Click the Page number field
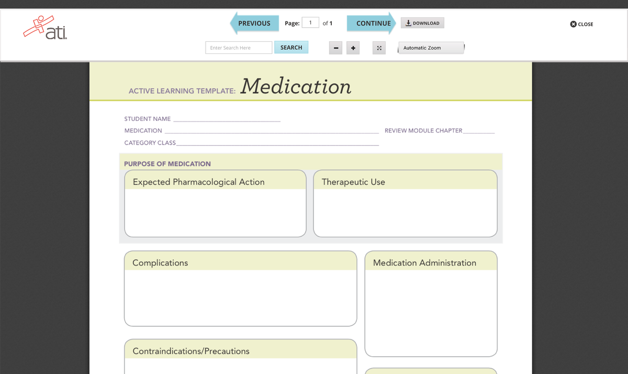The height and width of the screenshot is (374, 628). pos(310,23)
